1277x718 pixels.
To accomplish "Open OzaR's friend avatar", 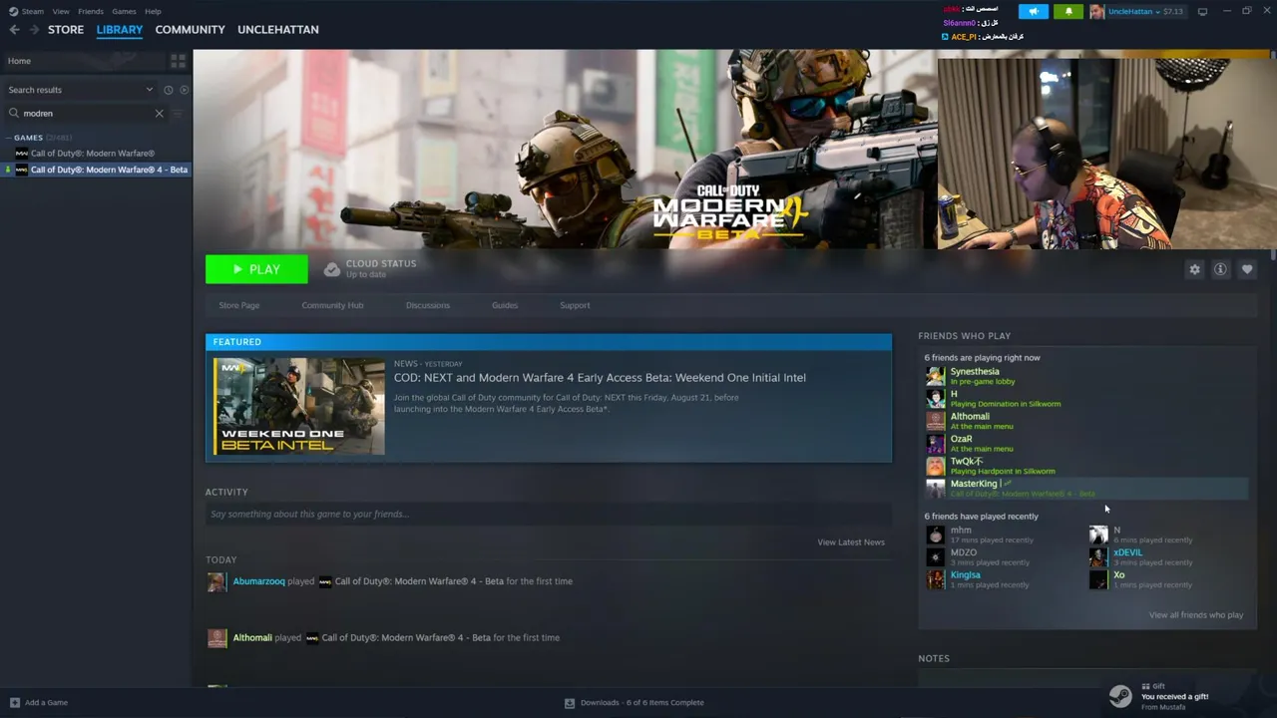I will pyautogui.click(x=935, y=444).
